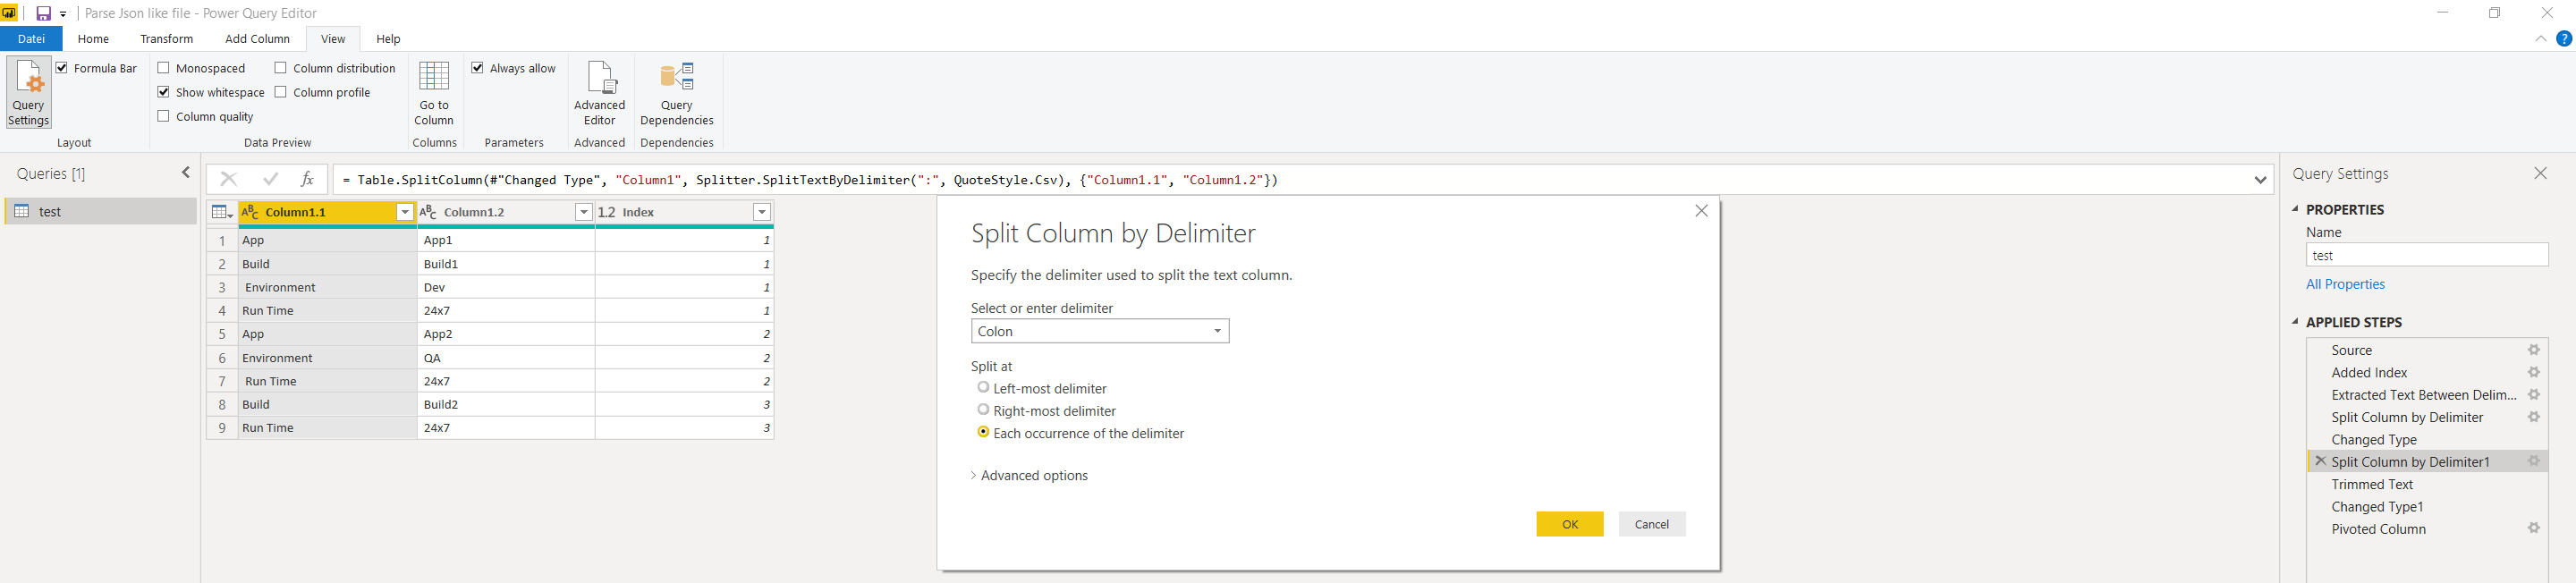Close the Query Settings pane
Image resolution: width=2576 pixels, height=583 pixels.
pyautogui.click(x=2540, y=173)
